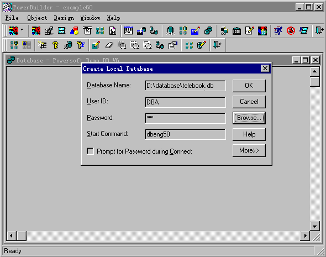Screen dimensions: 326x257
Task: Click the Database Name input field
Action: 185,86
